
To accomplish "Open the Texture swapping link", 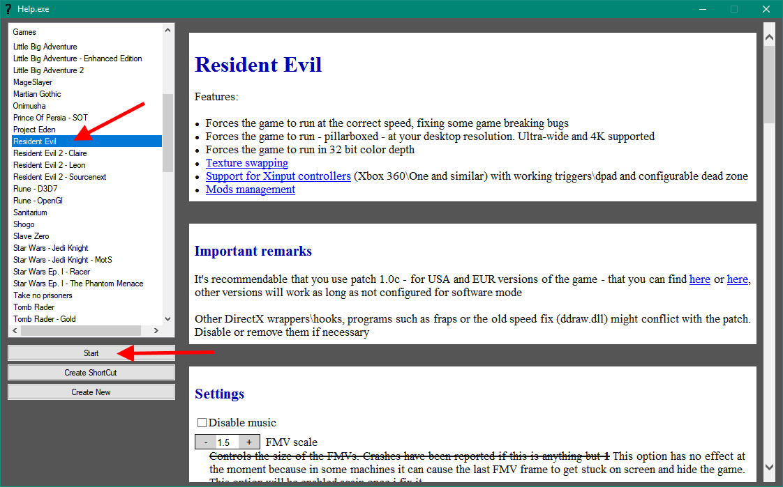I will (246, 163).
